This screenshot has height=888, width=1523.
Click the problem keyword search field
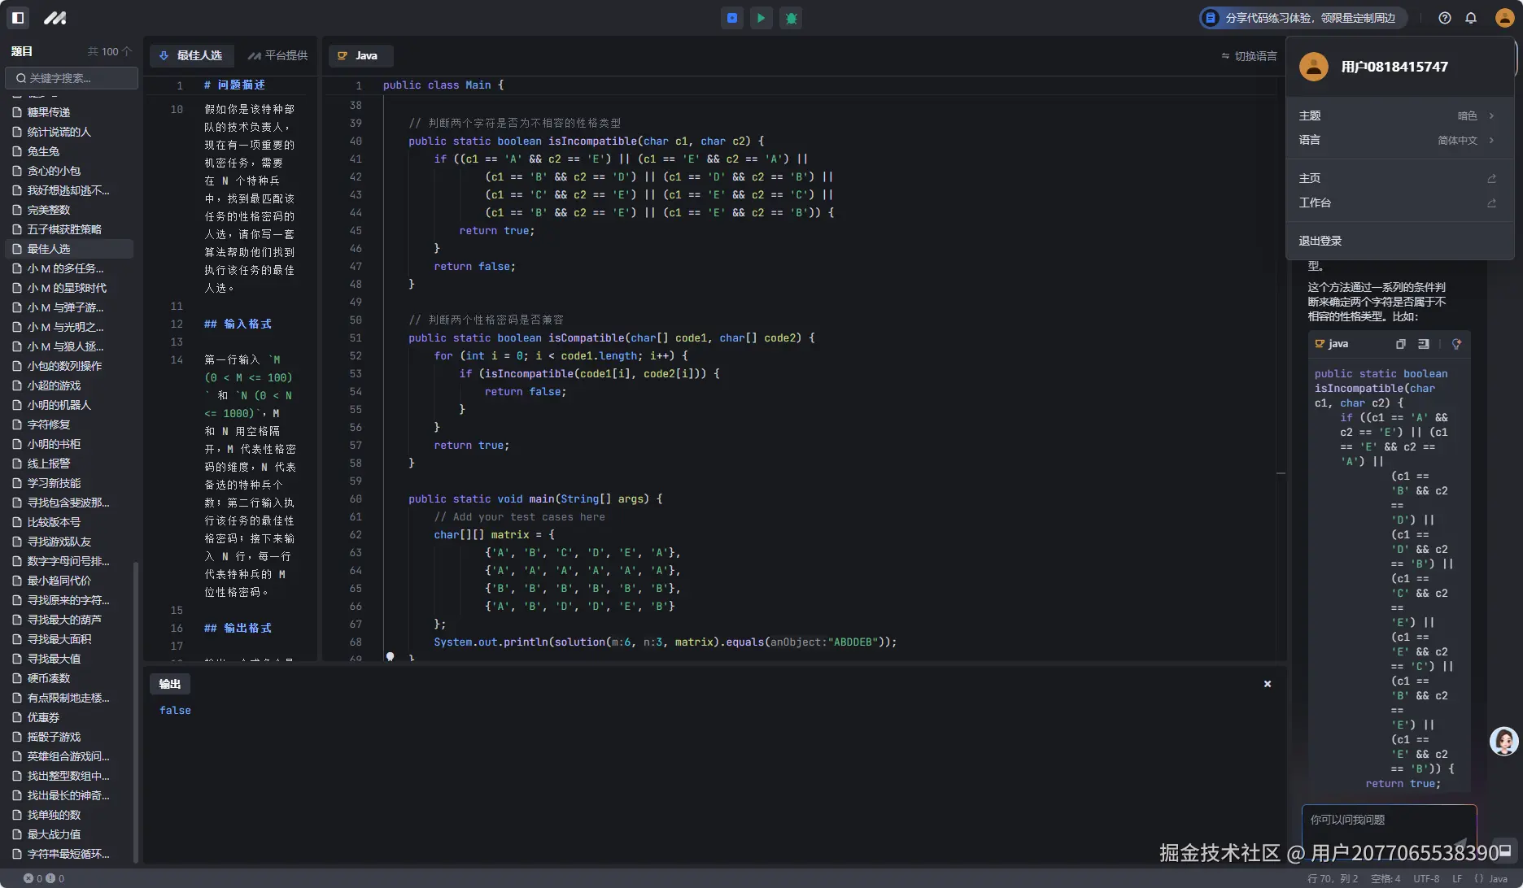tap(72, 78)
